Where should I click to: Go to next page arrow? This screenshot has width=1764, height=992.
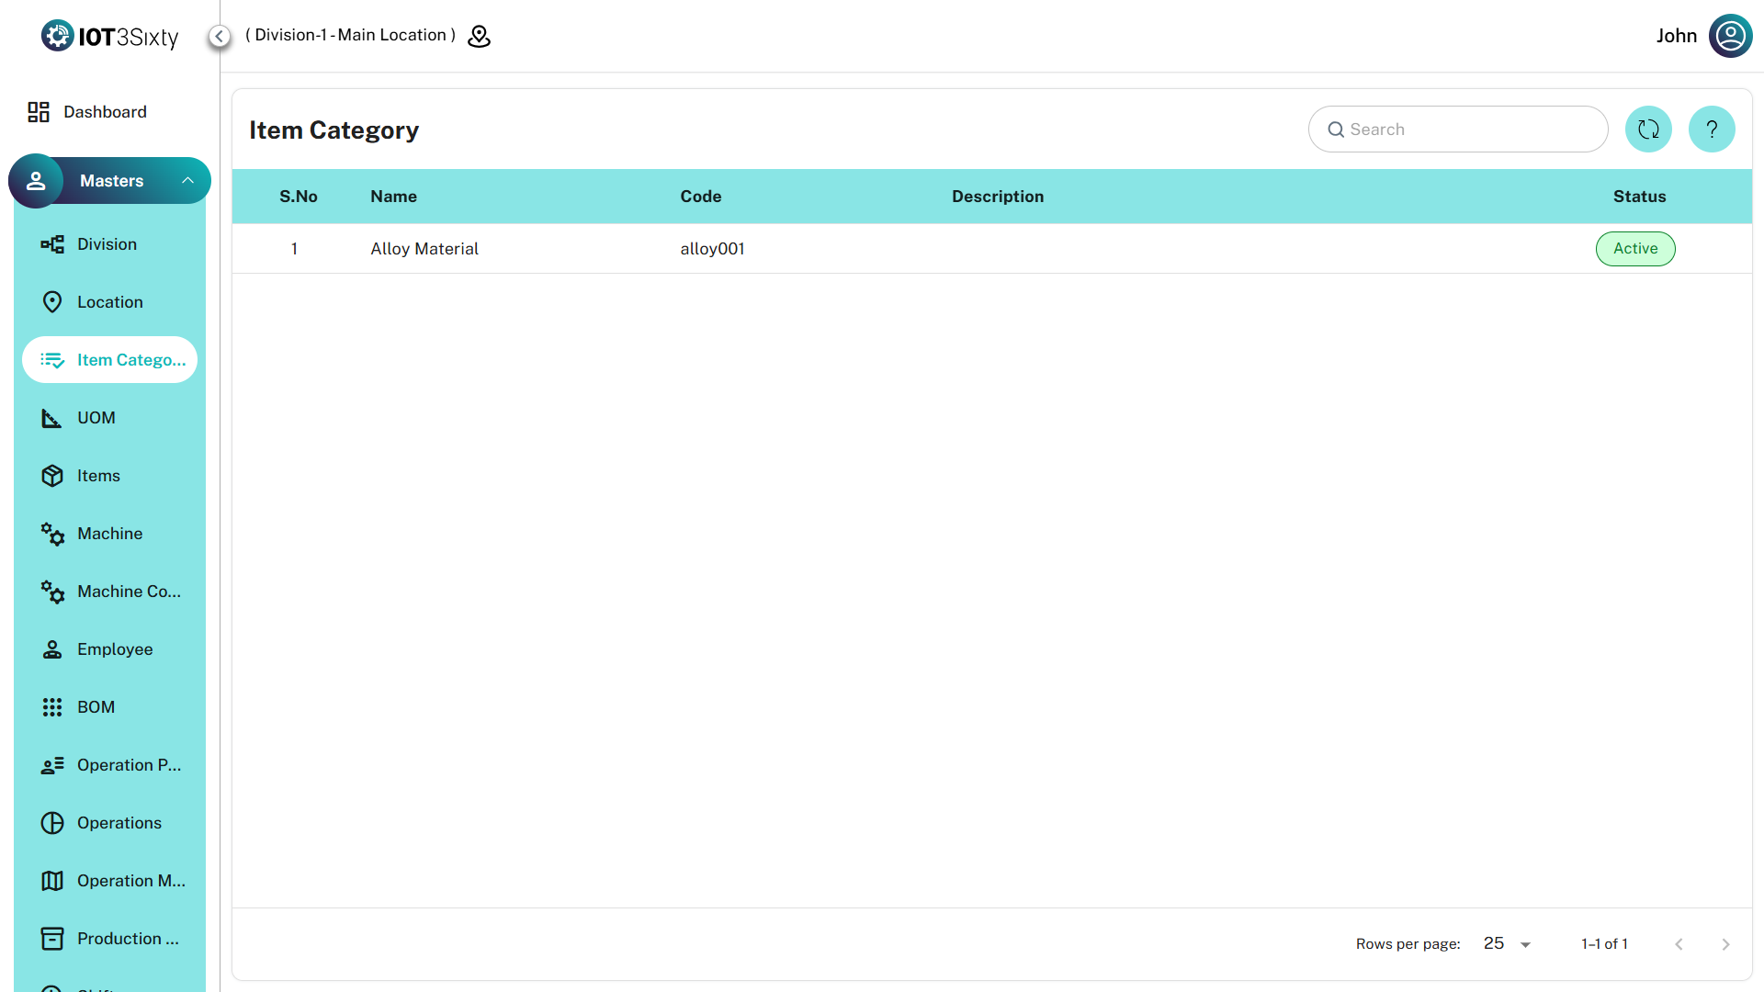click(1724, 944)
